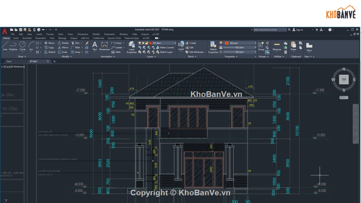
Task: Click Sign In link
Action: (x=298, y=30)
